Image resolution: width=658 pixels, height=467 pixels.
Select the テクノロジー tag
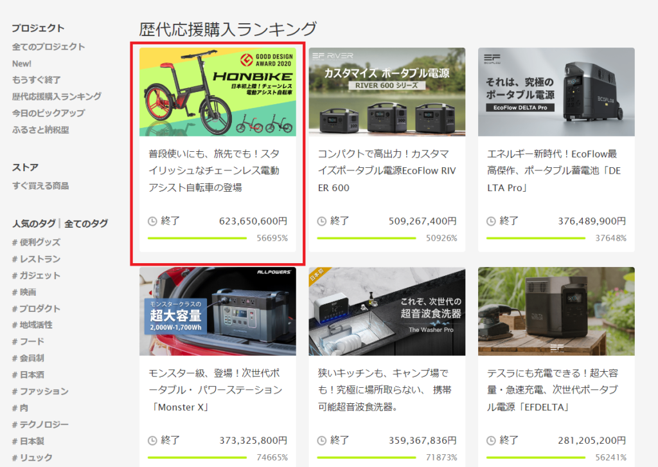[40, 425]
